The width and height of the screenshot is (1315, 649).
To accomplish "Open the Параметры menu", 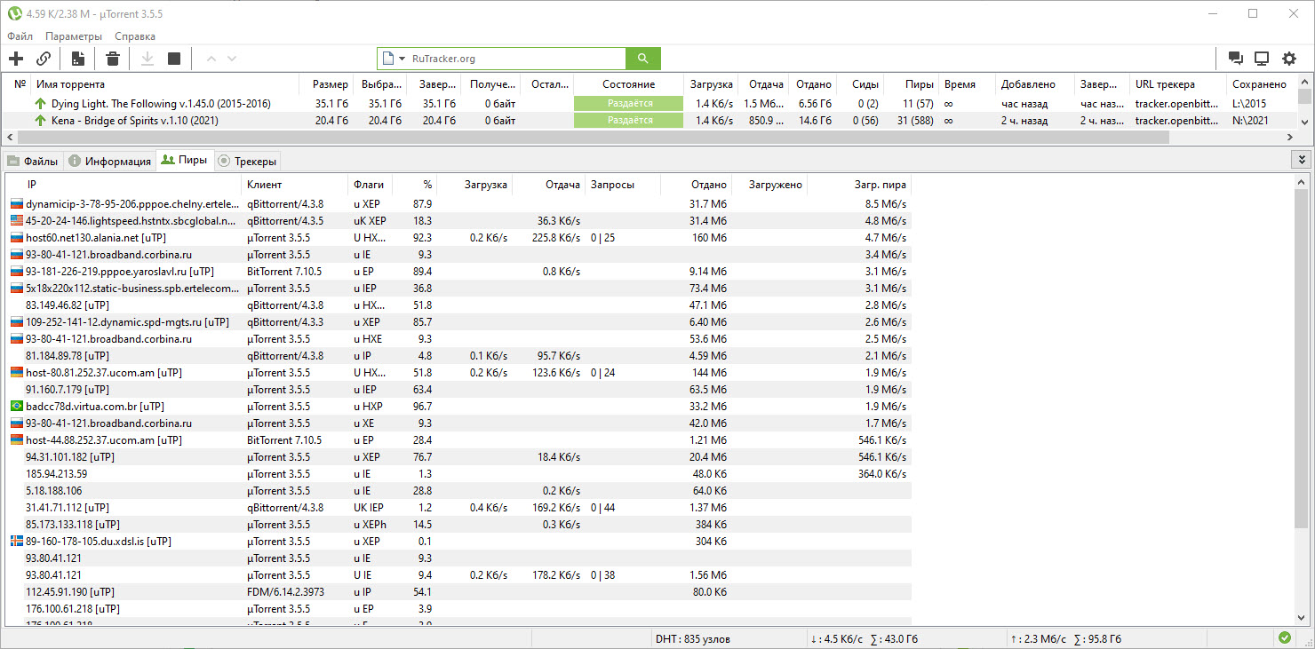I will (74, 36).
